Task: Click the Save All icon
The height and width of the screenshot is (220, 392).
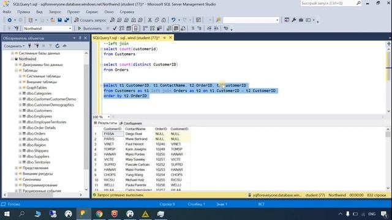Action: (67, 20)
